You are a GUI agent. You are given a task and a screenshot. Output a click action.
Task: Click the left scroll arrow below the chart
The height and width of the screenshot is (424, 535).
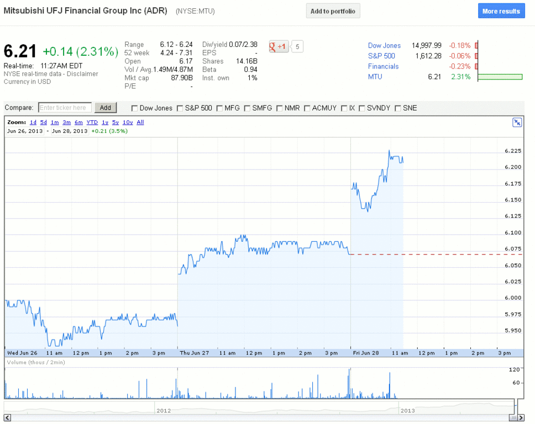click(7, 417)
